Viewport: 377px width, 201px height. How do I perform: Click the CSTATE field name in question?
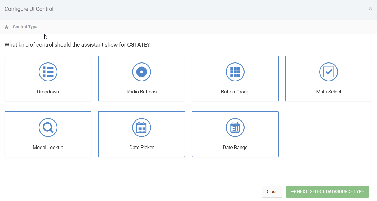(x=137, y=45)
